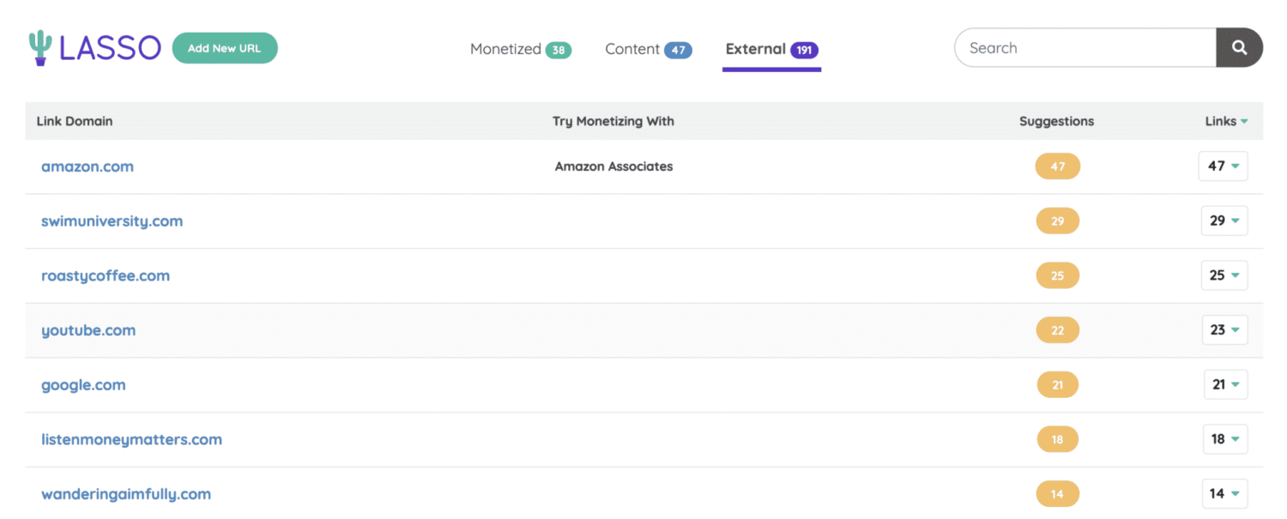Open the wanderingaimfully.com domain link
The image size is (1287, 519).
(126, 494)
